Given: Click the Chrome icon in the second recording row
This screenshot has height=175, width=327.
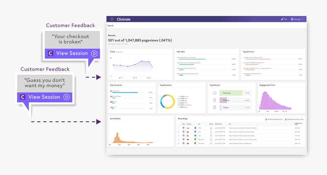Looking at the screenshot, I should tap(195, 132).
